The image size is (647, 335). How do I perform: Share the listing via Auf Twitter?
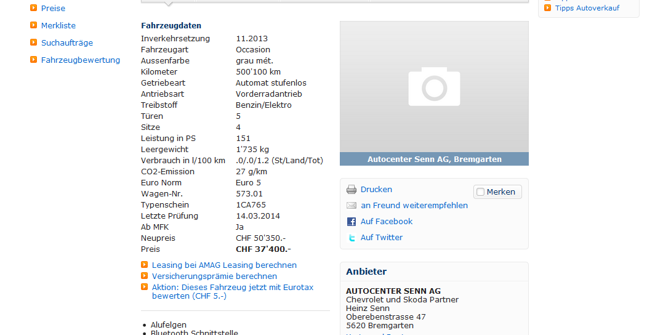(x=382, y=238)
